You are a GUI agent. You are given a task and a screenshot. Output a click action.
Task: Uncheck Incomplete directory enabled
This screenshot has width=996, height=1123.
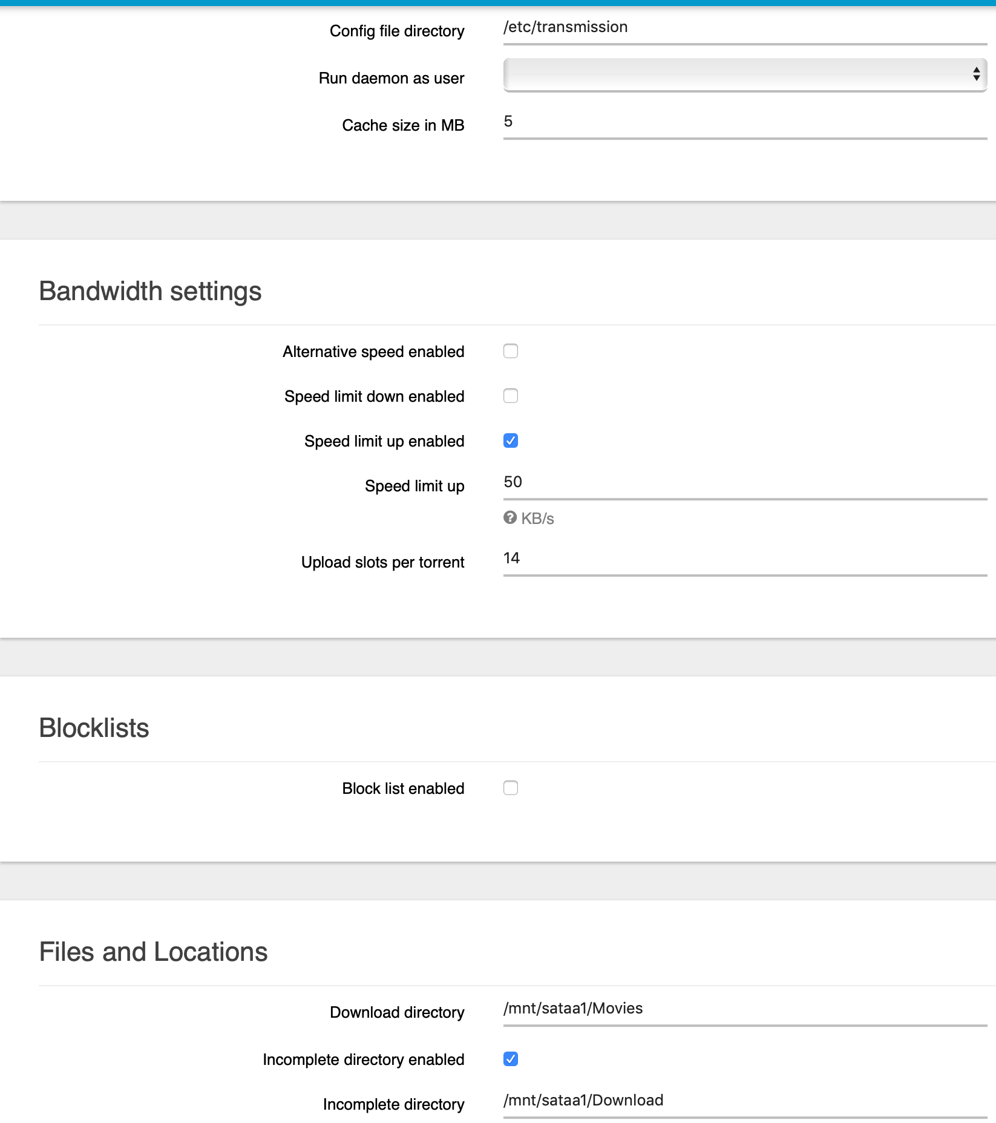tap(511, 1059)
